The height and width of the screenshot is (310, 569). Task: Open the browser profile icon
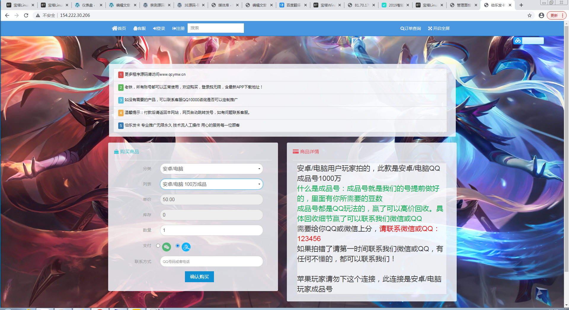coord(541,15)
